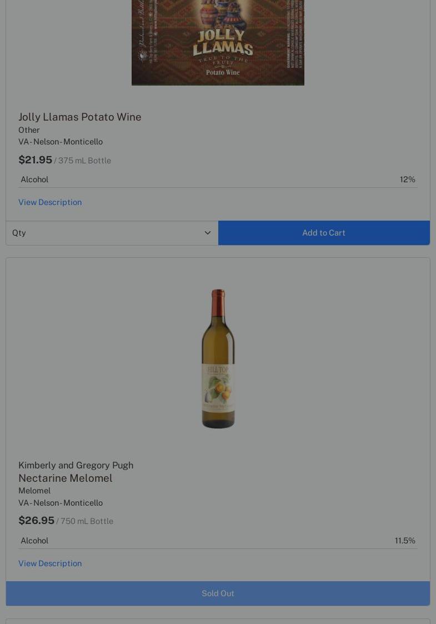Select the 11.5% Alcohol row
Image resolution: width=436 pixels, height=624 pixels.
click(x=218, y=541)
